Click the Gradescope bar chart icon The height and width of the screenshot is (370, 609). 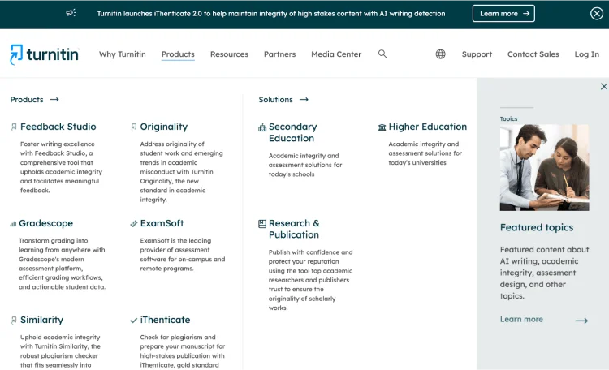click(x=13, y=223)
